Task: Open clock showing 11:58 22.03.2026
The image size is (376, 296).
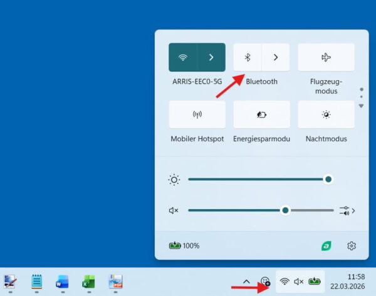Action: coord(348,282)
